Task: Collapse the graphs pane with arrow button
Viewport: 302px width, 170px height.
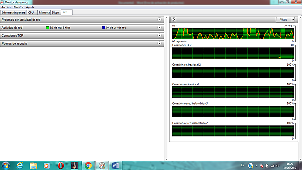Action: click(x=174, y=19)
